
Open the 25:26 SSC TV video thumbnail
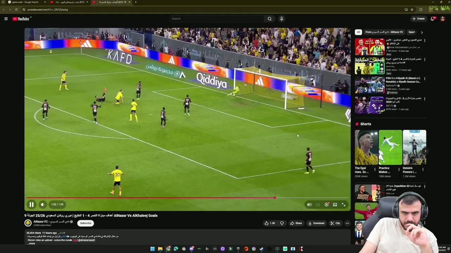370,105
